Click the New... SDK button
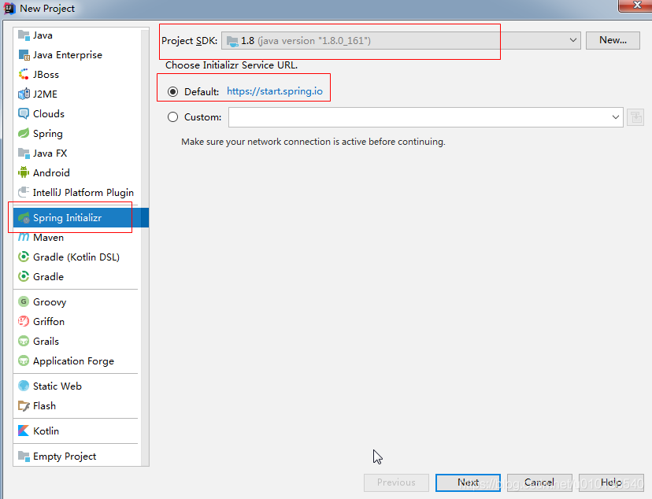Screen dimensions: 652x499 point(613,40)
